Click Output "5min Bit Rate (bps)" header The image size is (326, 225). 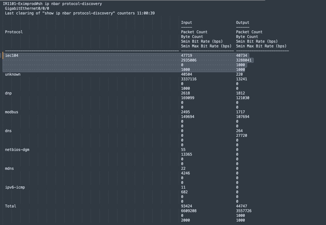pyautogui.click(x=257, y=41)
